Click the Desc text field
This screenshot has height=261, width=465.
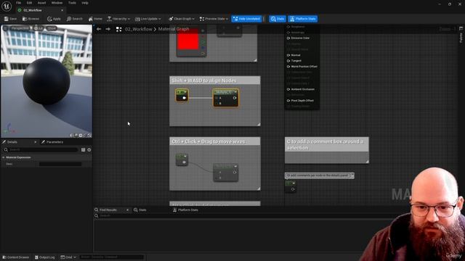tap(60, 164)
